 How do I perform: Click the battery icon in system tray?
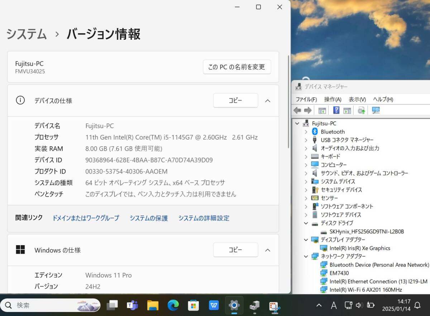pos(371,305)
